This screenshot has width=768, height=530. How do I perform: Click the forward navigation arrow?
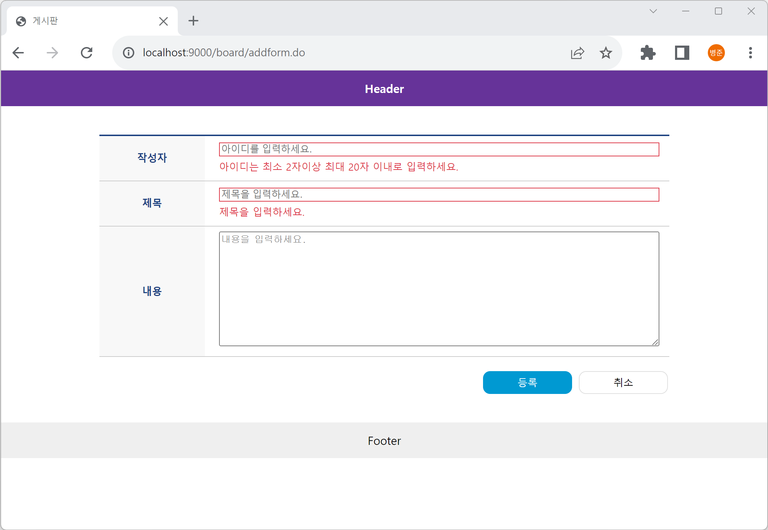tap(52, 53)
